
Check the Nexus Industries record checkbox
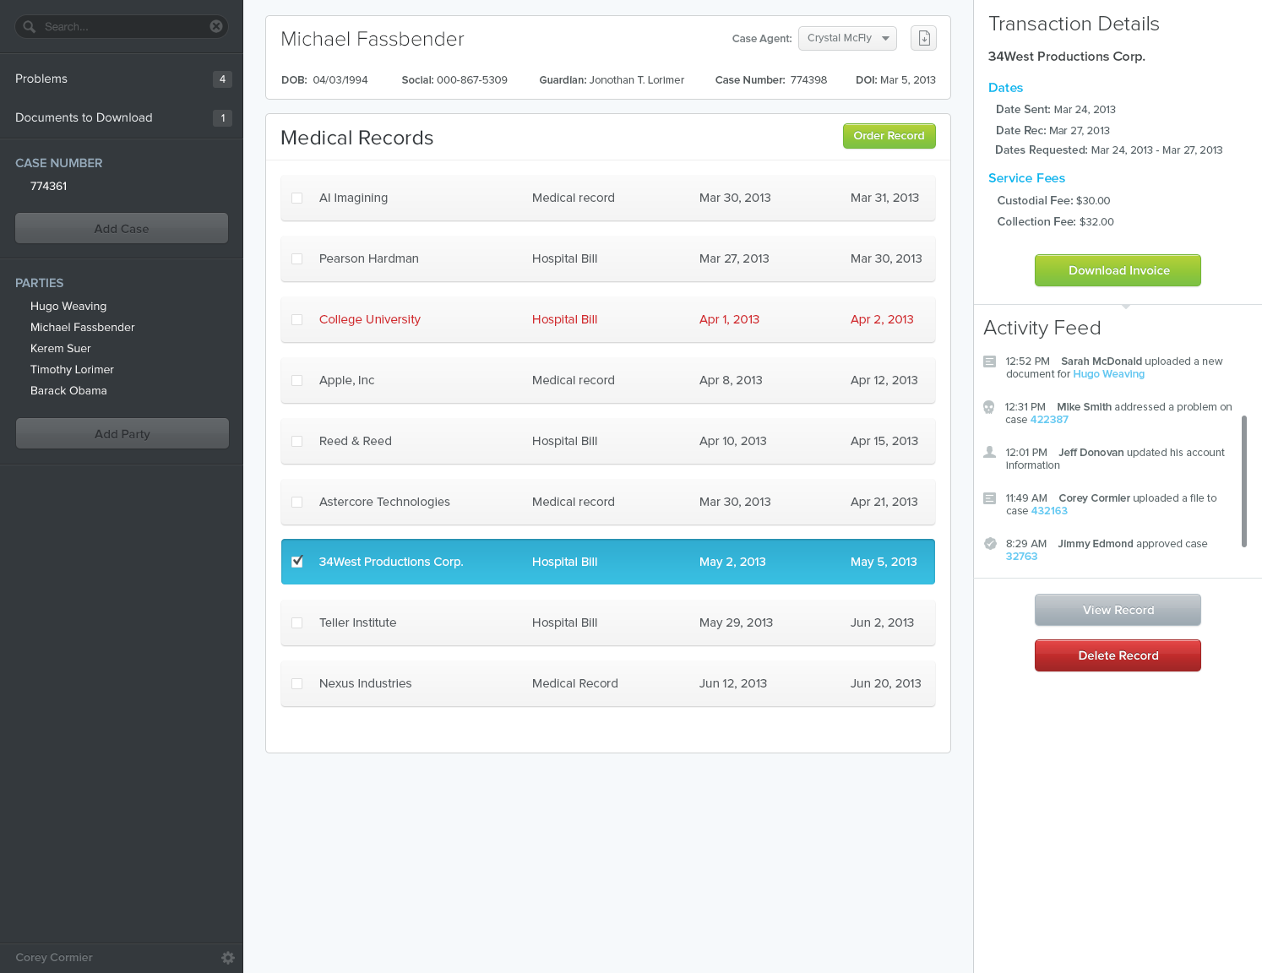tap(296, 683)
